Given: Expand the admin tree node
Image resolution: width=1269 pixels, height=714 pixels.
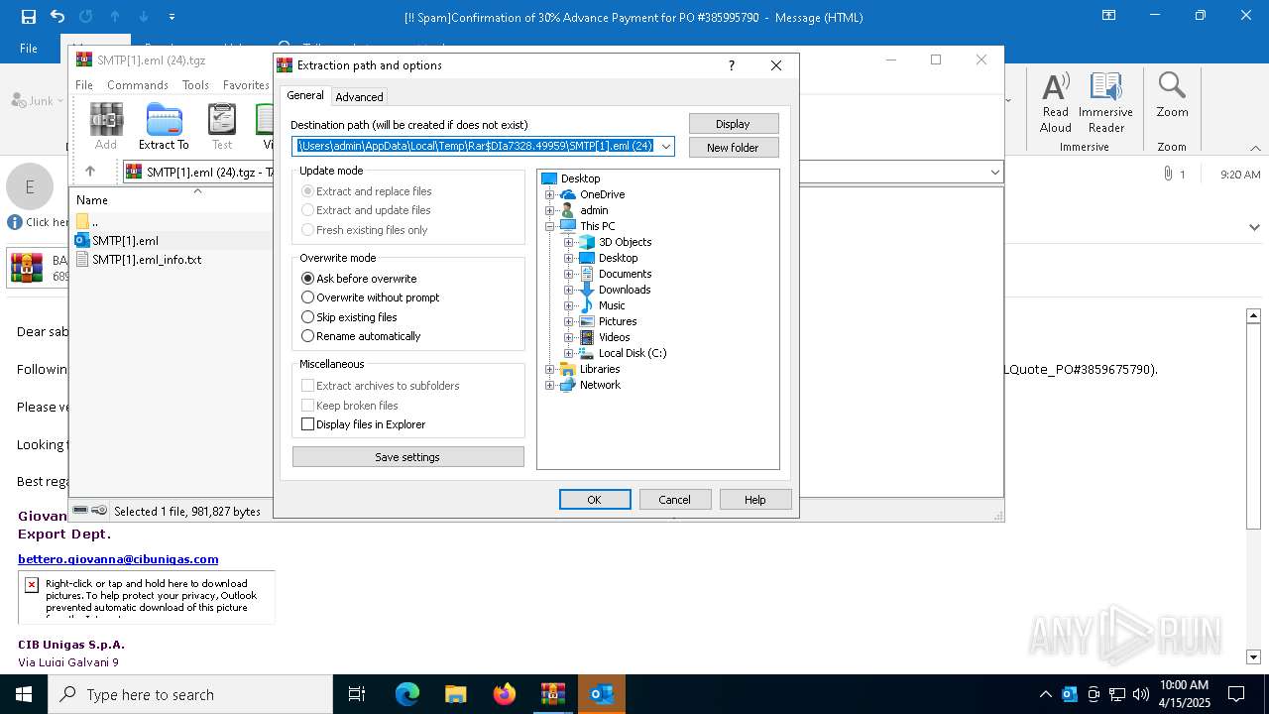Looking at the screenshot, I should [550, 210].
